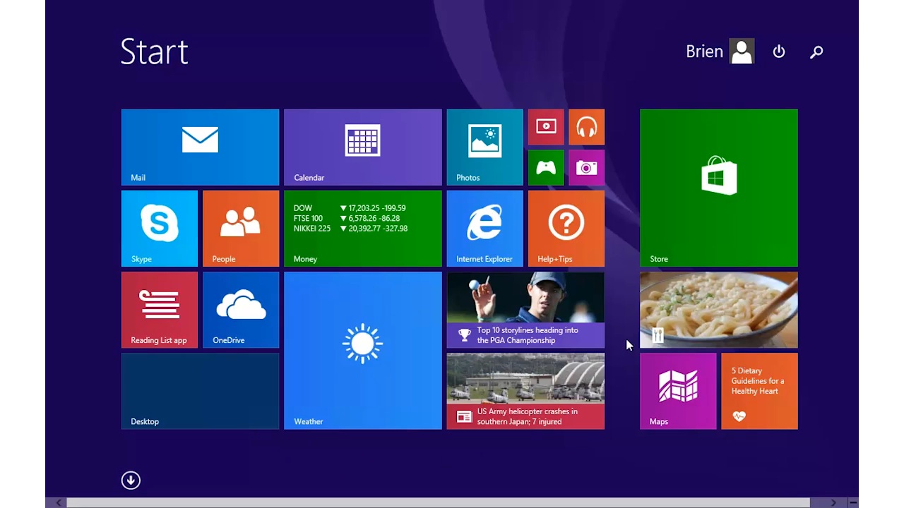Click the search magnifier icon
Screen dimensions: 904x508
(x=816, y=52)
